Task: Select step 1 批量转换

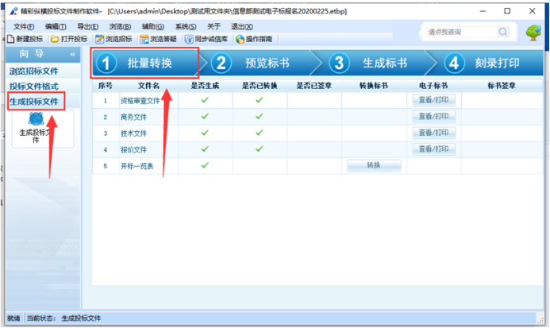Action: [145, 64]
